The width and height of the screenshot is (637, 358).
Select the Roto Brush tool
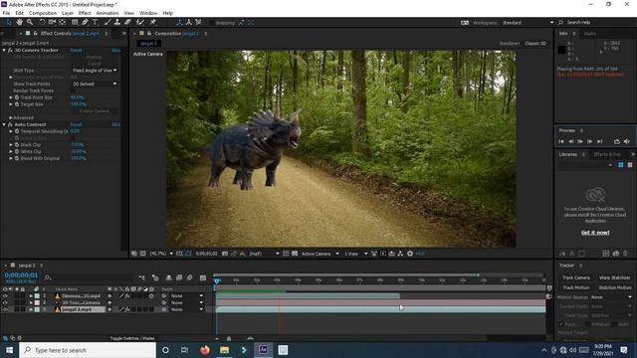coord(140,22)
